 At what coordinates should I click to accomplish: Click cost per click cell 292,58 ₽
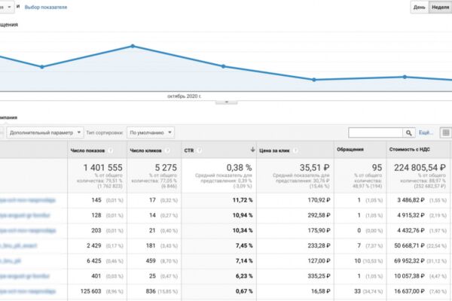coord(319,215)
